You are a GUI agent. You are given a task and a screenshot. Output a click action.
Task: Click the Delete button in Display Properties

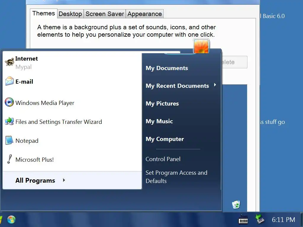click(x=234, y=62)
